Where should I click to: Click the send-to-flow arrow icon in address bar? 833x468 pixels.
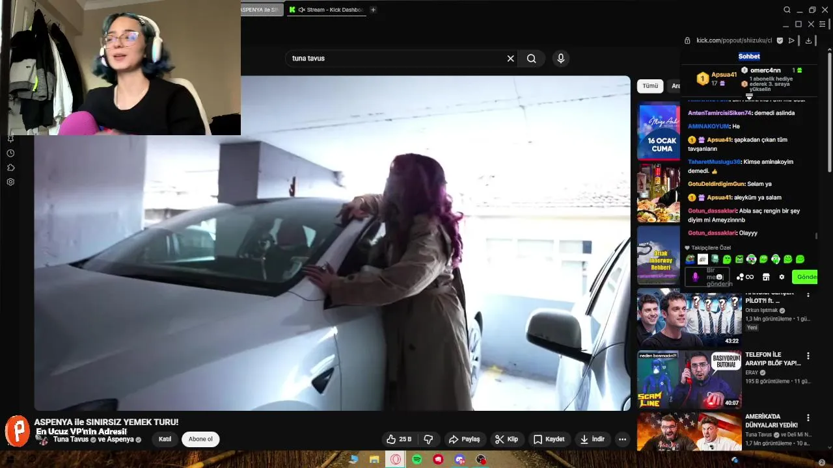coord(791,40)
